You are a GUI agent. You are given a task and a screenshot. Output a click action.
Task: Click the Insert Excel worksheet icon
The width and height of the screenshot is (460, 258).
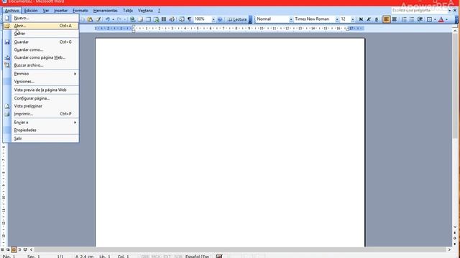tap(157, 19)
